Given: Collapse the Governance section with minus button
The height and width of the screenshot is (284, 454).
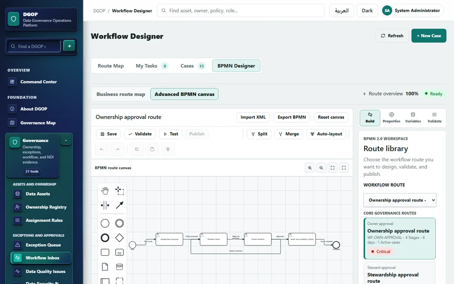Looking at the screenshot, I should 66,140.
